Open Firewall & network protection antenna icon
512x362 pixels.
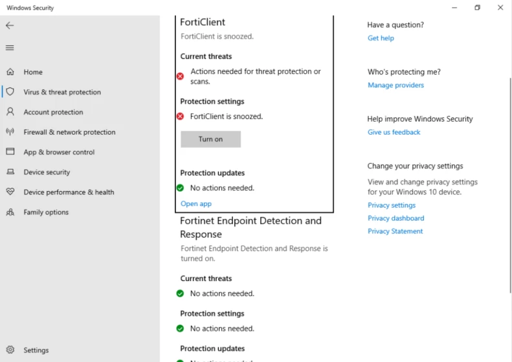tap(10, 131)
